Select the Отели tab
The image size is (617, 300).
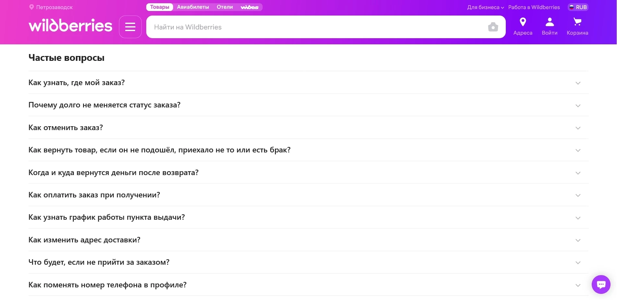pos(225,7)
